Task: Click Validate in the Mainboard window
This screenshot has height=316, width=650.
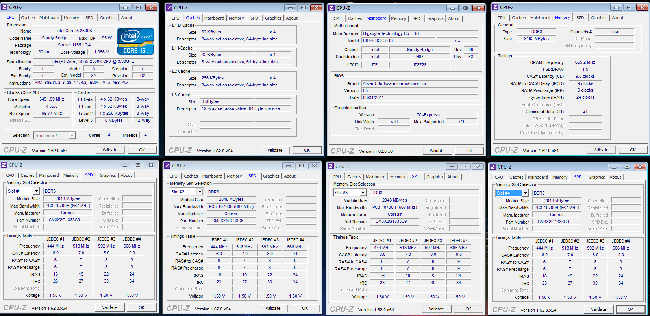Action: (437, 151)
